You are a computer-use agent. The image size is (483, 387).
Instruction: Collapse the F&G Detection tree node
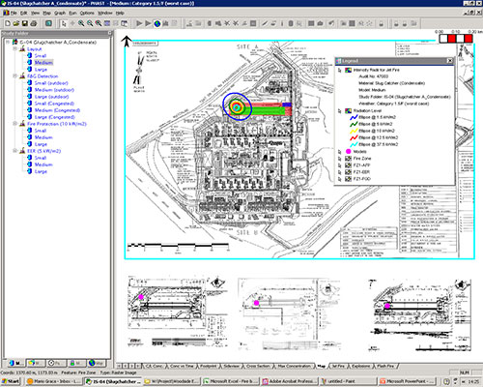14,76
